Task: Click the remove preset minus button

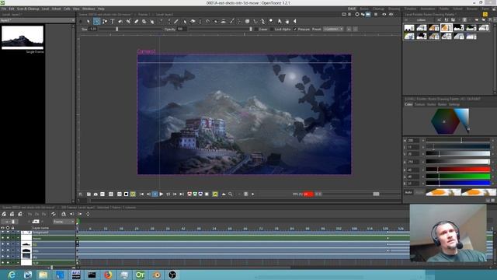Action: pyautogui.click(x=356, y=29)
